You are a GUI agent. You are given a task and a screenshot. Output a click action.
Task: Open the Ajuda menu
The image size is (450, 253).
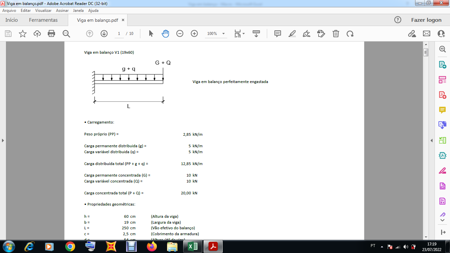pos(93,11)
